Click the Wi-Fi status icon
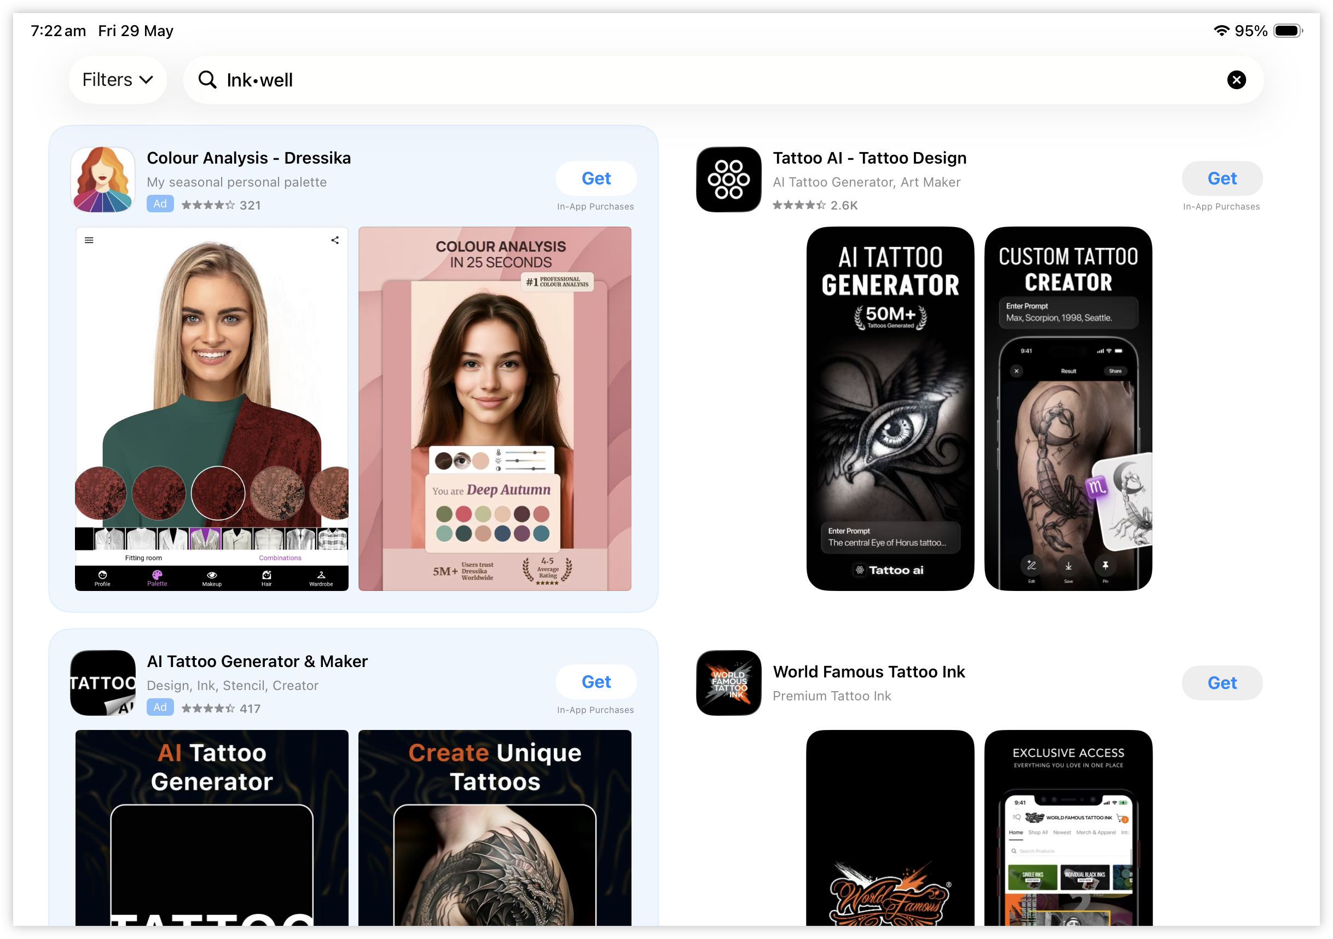 tap(1221, 31)
